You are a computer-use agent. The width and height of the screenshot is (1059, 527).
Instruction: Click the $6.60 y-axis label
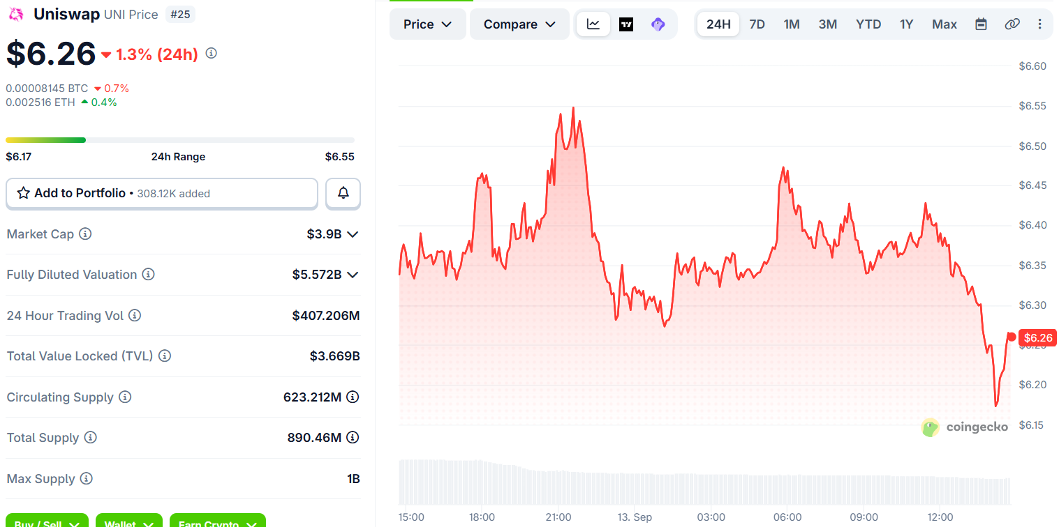1032,66
